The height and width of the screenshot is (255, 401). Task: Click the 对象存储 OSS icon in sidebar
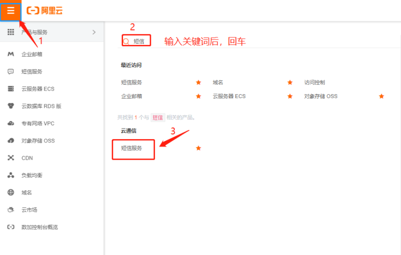pos(11,140)
